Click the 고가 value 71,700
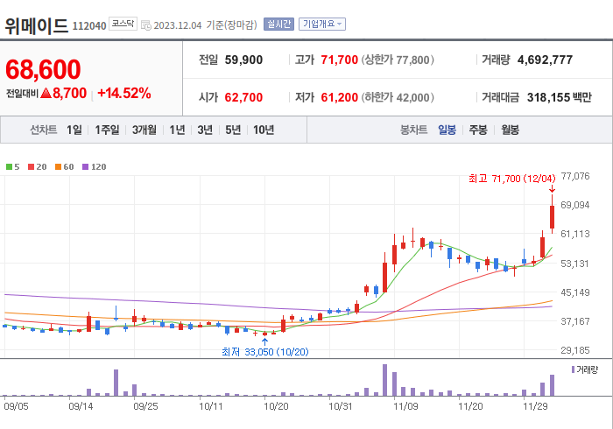The image size is (613, 429). [340, 60]
